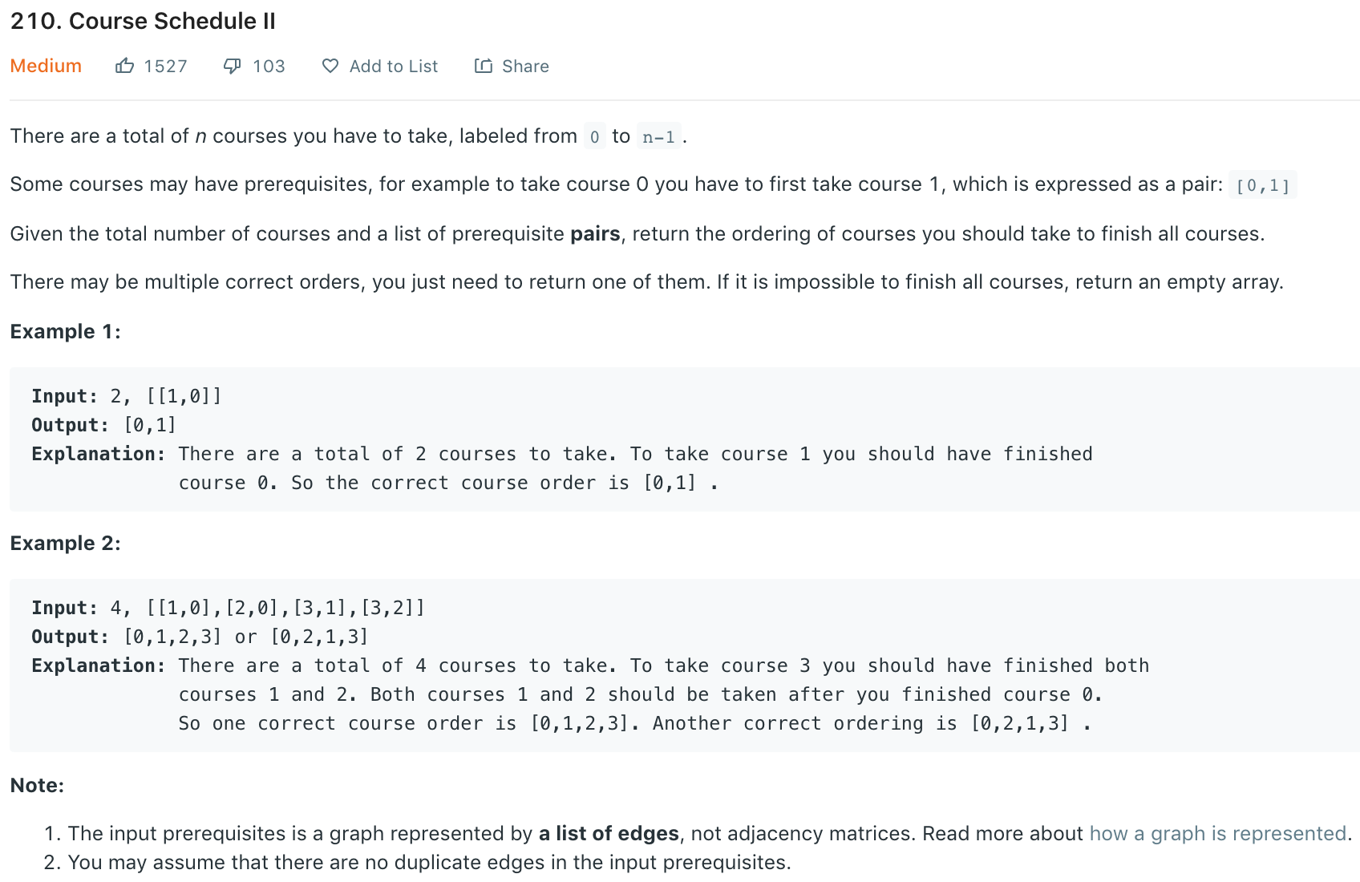This screenshot has width=1360, height=882.
Task: Click the inline 0 code label
Action: [594, 136]
